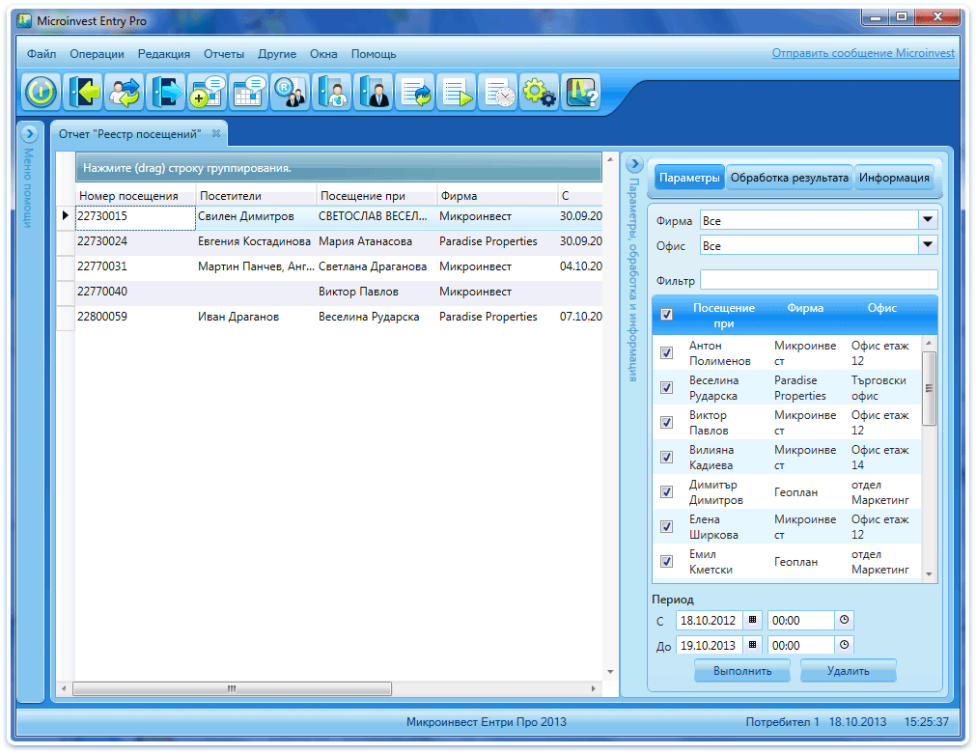Collapse the parameters panel with the chevron button
Screen dimensions: 976x754
[x=633, y=164]
